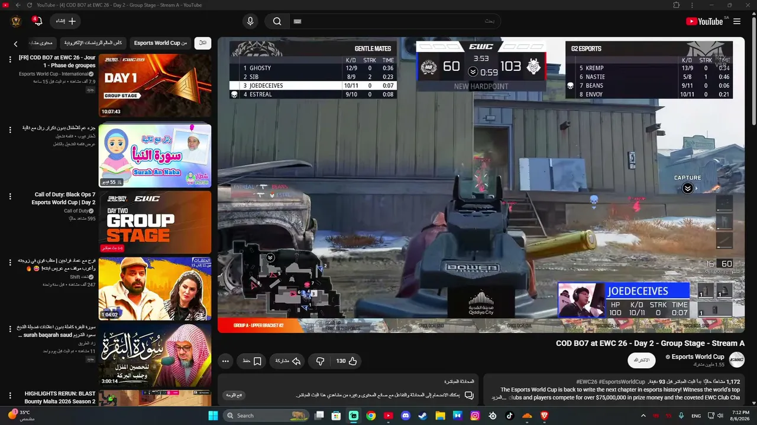Like the video with thumbs-up showing 130

click(x=347, y=361)
